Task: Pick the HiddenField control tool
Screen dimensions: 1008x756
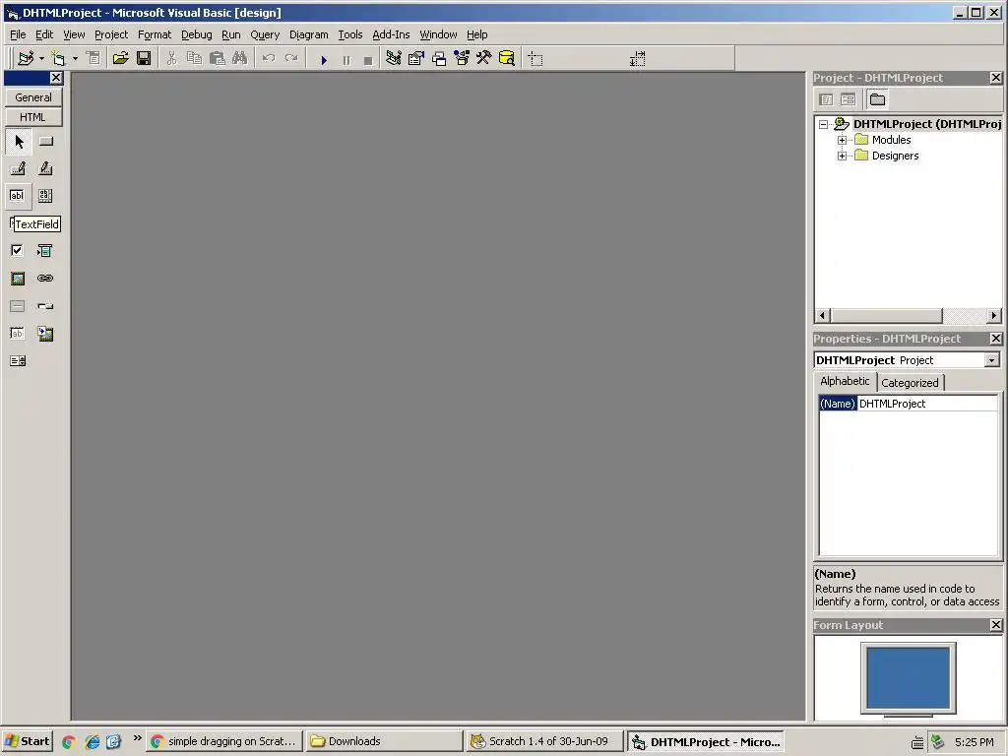Action: tap(18, 333)
